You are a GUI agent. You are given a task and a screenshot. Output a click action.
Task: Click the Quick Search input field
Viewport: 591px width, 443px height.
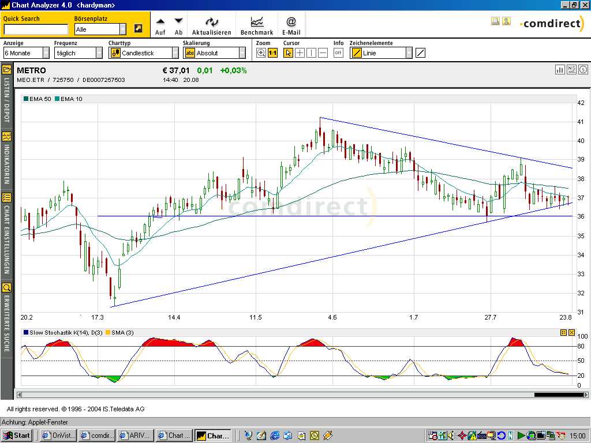pyautogui.click(x=36, y=29)
